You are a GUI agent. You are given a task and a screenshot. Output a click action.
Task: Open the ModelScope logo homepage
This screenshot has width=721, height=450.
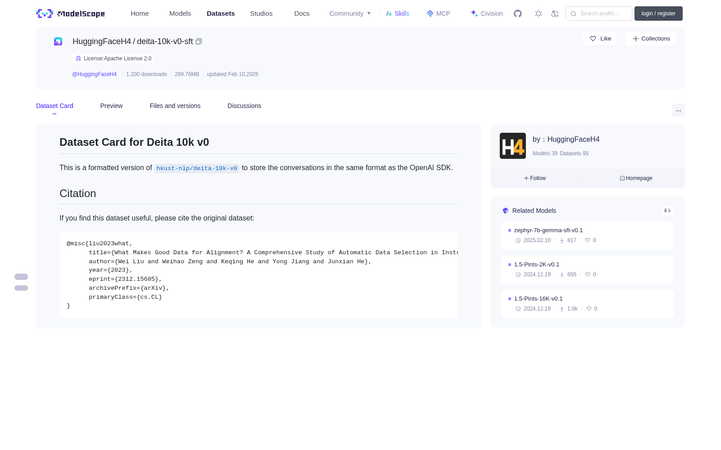(x=70, y=13)
